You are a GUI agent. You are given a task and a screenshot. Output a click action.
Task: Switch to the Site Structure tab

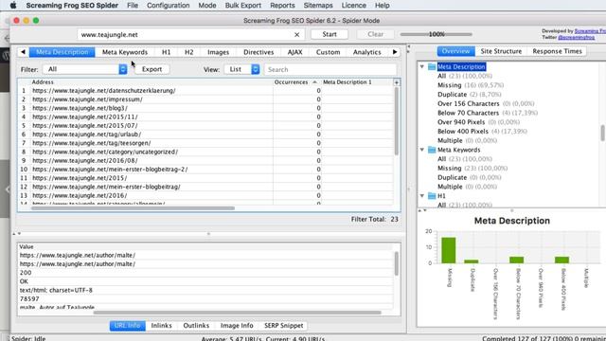coord(501,51)
